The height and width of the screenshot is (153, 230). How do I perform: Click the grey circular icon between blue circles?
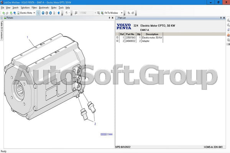[47, 13]
